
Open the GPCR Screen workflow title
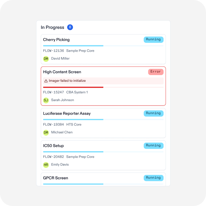(55, 178)
